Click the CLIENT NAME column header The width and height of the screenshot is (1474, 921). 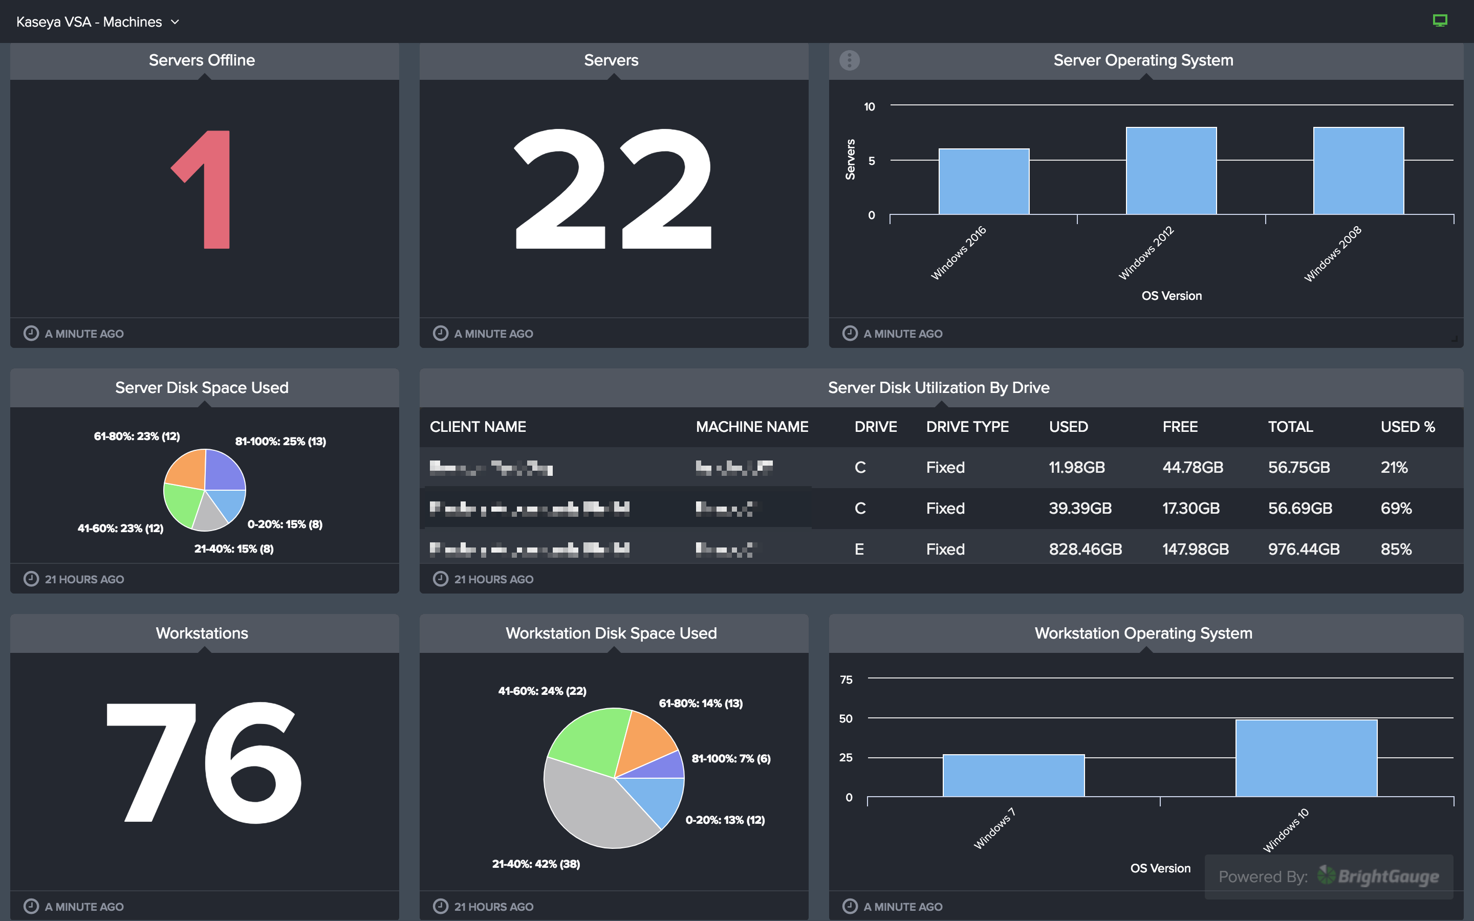pos(478,426)
